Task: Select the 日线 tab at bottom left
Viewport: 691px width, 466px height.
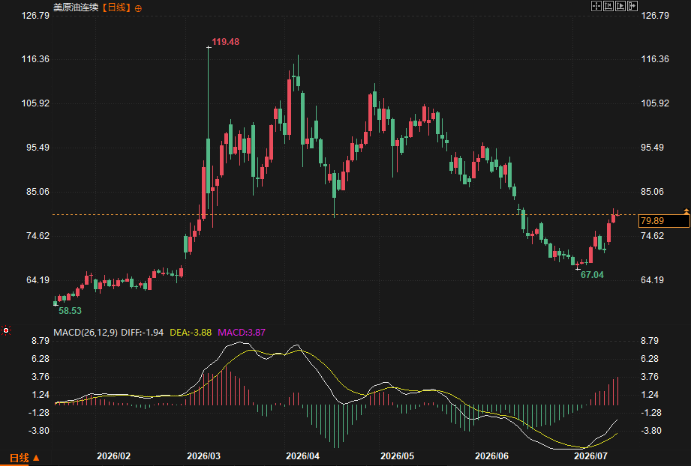Action: coord(20,458)
